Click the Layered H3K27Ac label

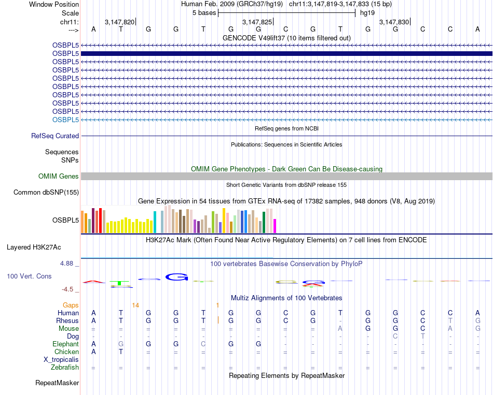click(x=34, y=247)
